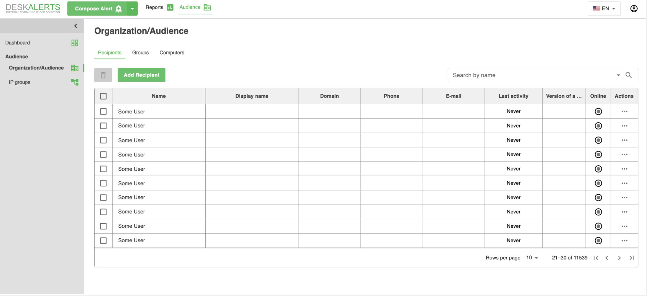Click the Dashboard grid icon in sidebar
This screenshot has height=296, width=647.
point(74,43)
